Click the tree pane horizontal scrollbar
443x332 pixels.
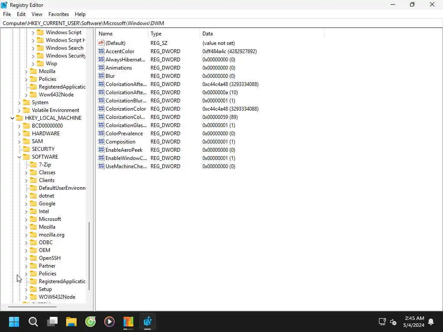coord(32,306)
